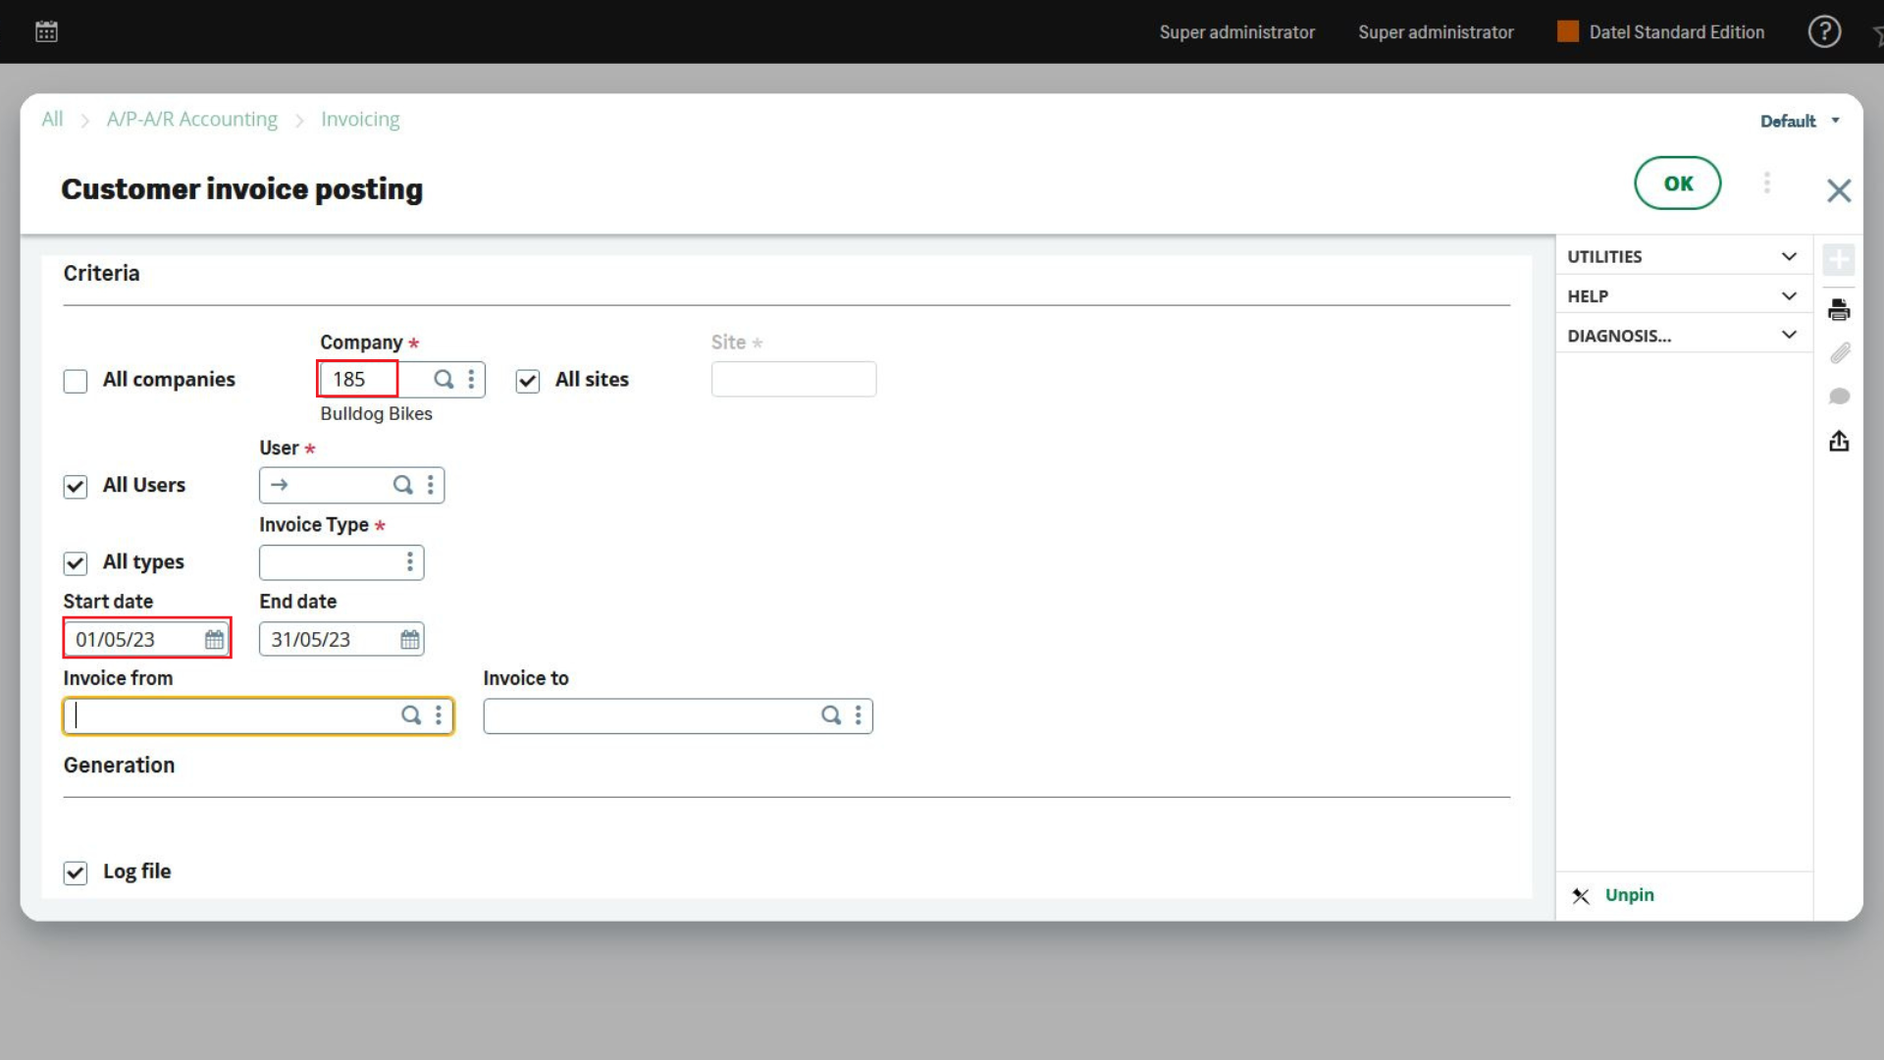Screen dimensions: 1884x1060
Task: Click the OK button
Action: (x=1677, y=183)
